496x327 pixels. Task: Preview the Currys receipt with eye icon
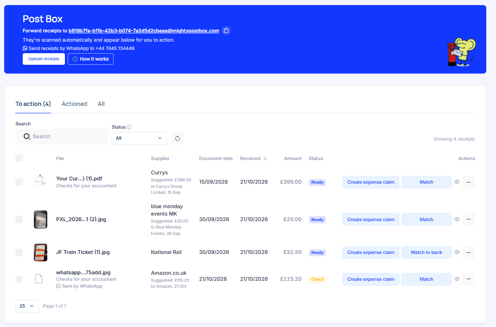tap(457, 182)
